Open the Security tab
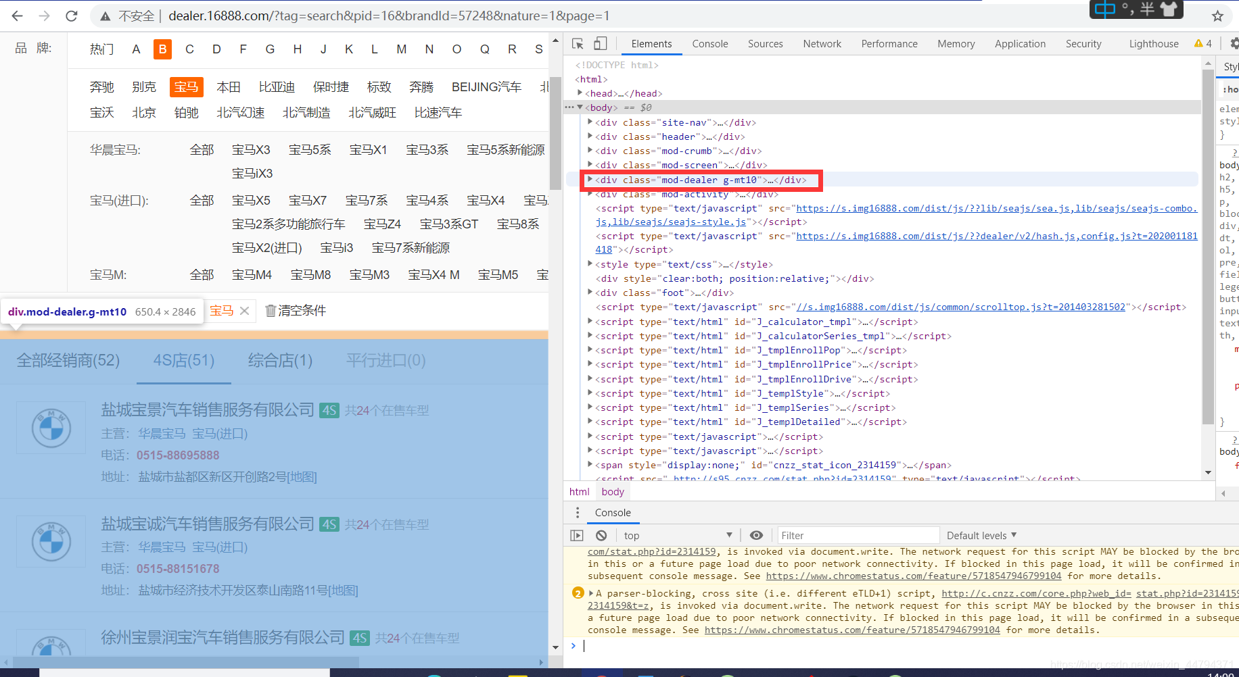This screenshot has width=1239, height=677. point(1083,43)
